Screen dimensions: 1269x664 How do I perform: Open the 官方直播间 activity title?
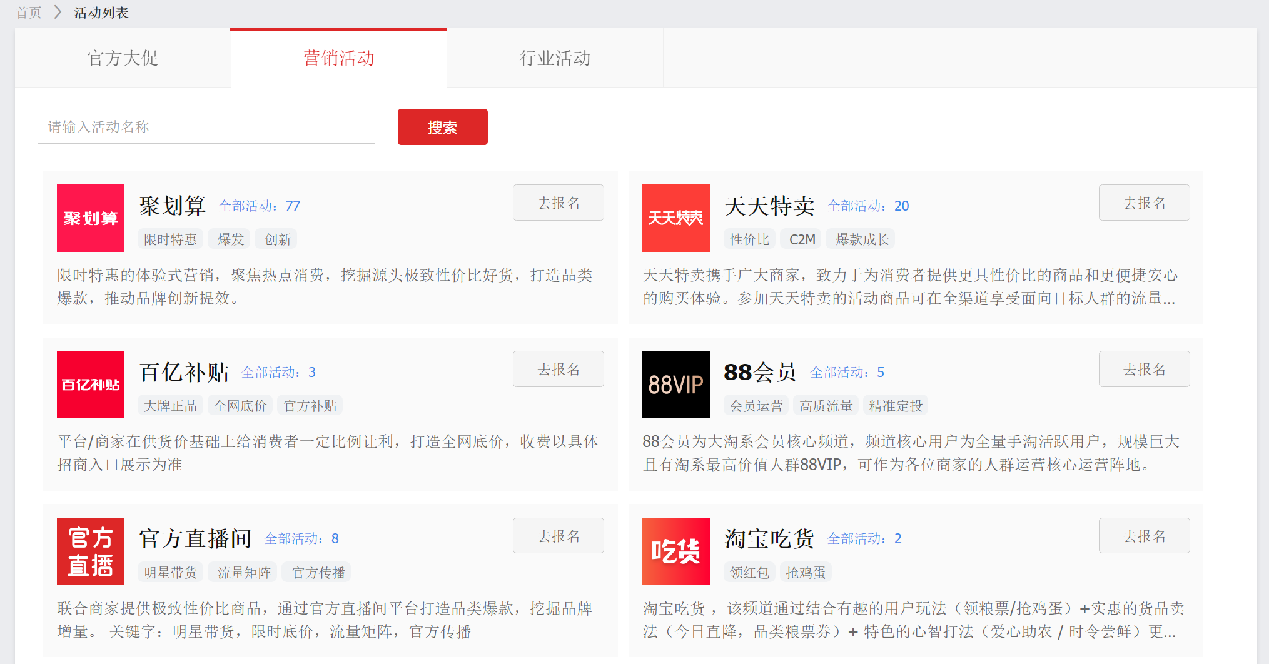point(195,538)
